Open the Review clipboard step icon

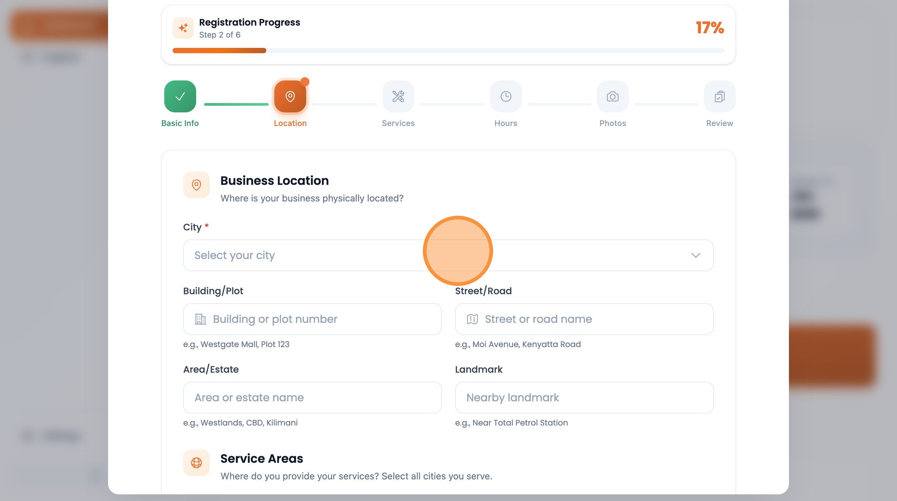(x=719, y=96)
